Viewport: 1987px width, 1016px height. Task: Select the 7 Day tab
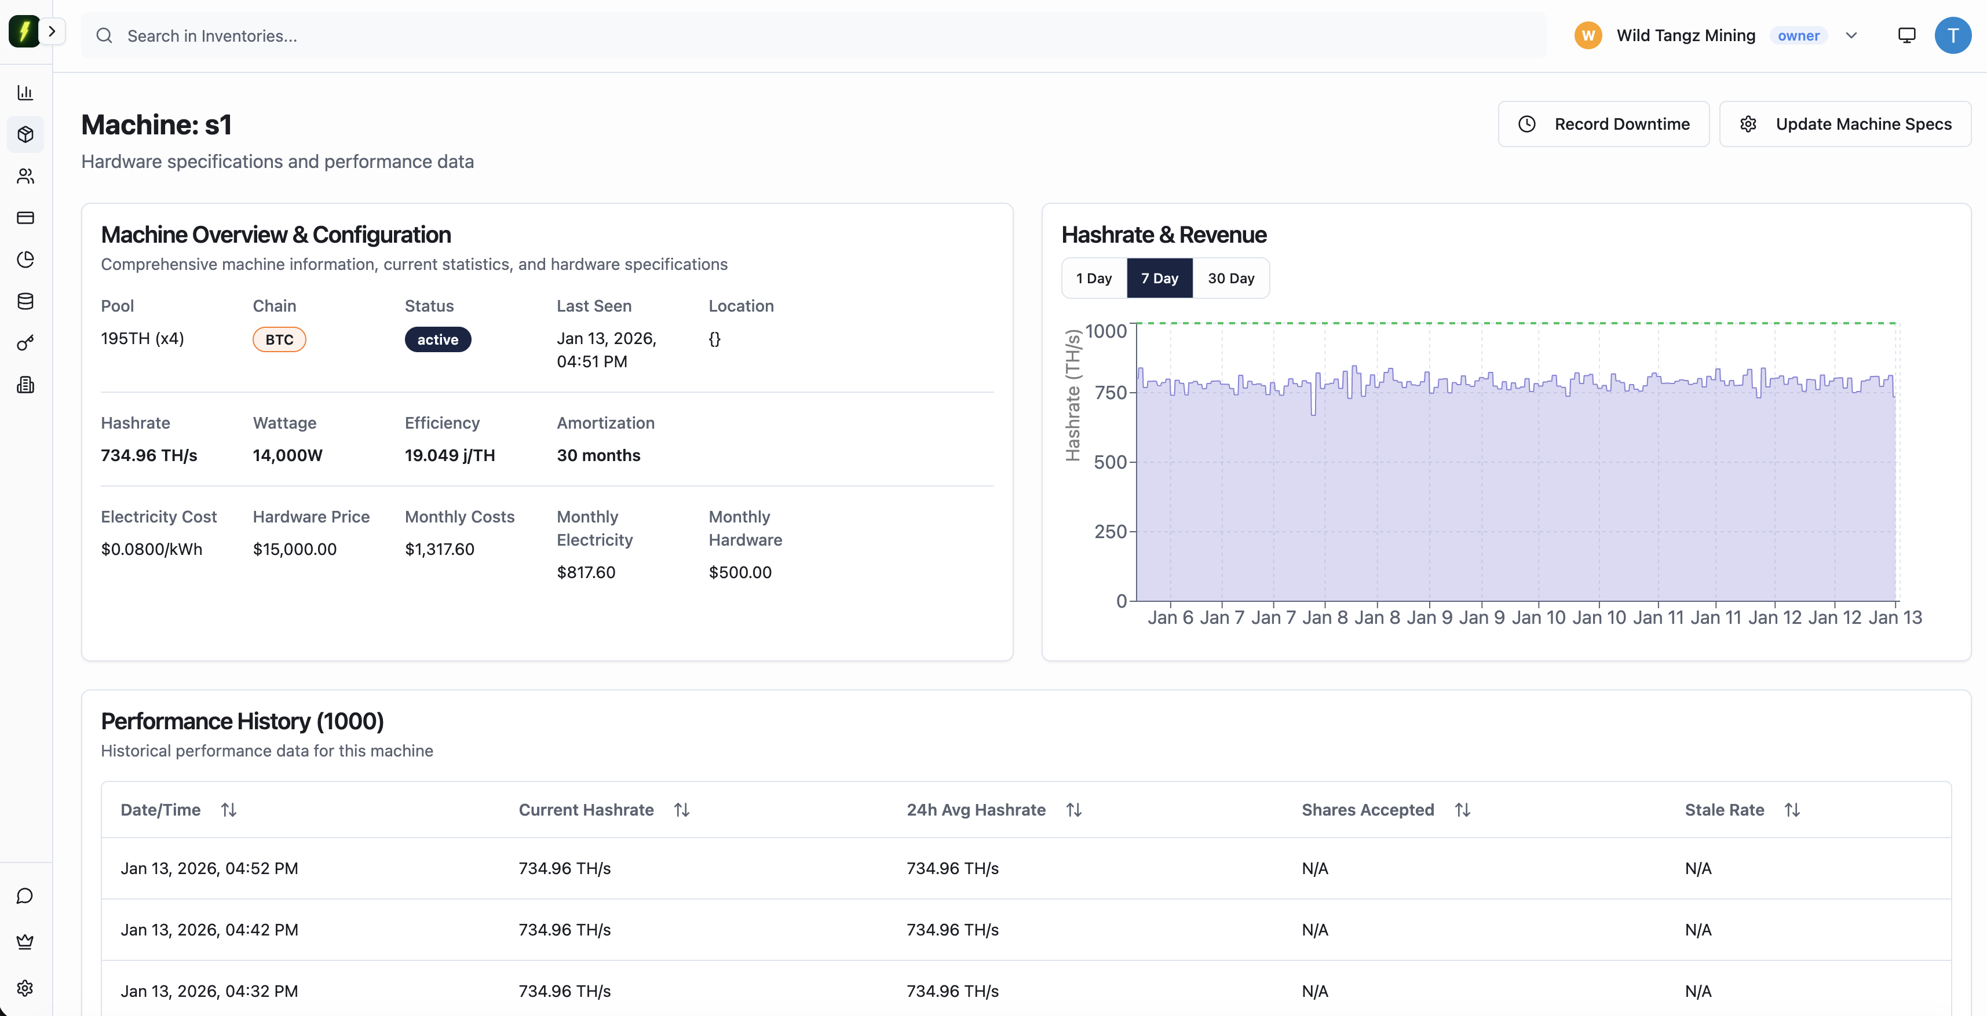coord(1159,277)
